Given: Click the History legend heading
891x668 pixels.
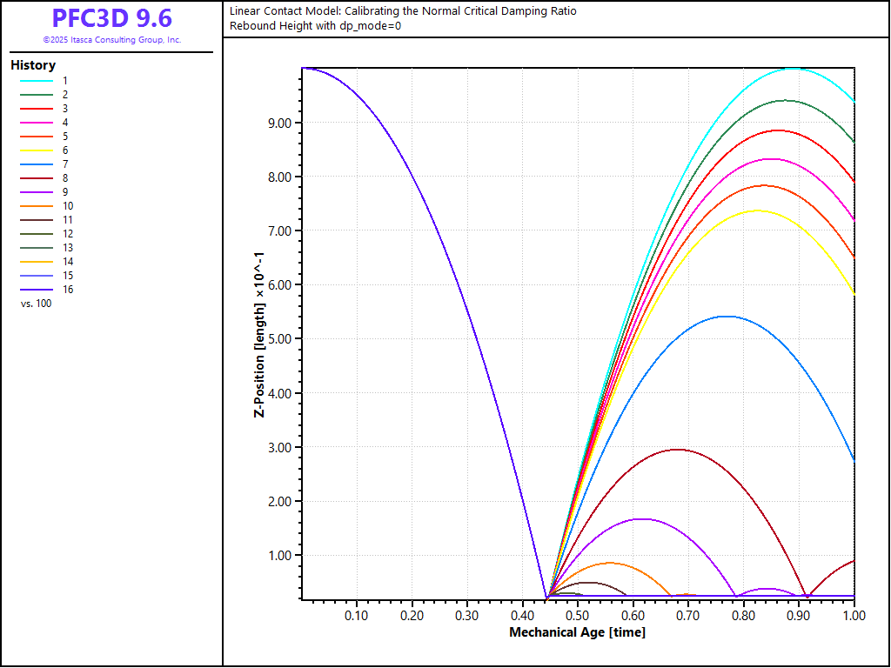Looking at the screenshot, I should [x=33, y=65].
